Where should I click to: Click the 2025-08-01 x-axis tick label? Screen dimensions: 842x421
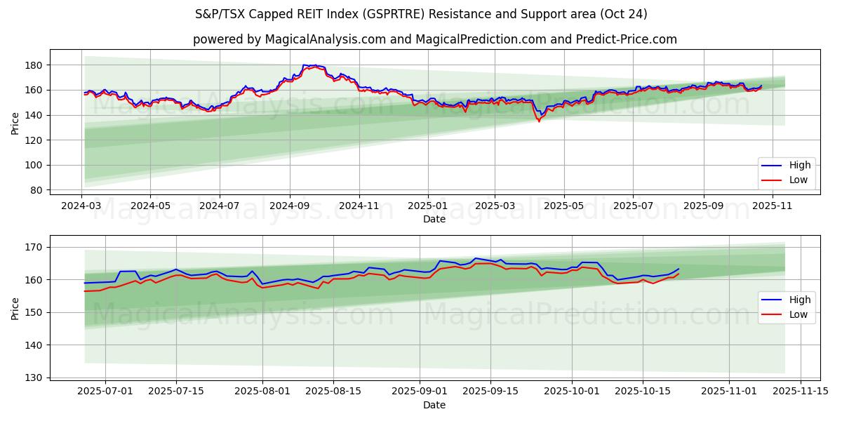pos(263,391)
